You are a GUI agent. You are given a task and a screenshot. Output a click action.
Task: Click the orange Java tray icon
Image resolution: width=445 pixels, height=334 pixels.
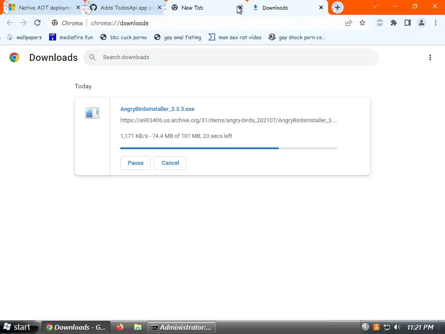[376, 327]
